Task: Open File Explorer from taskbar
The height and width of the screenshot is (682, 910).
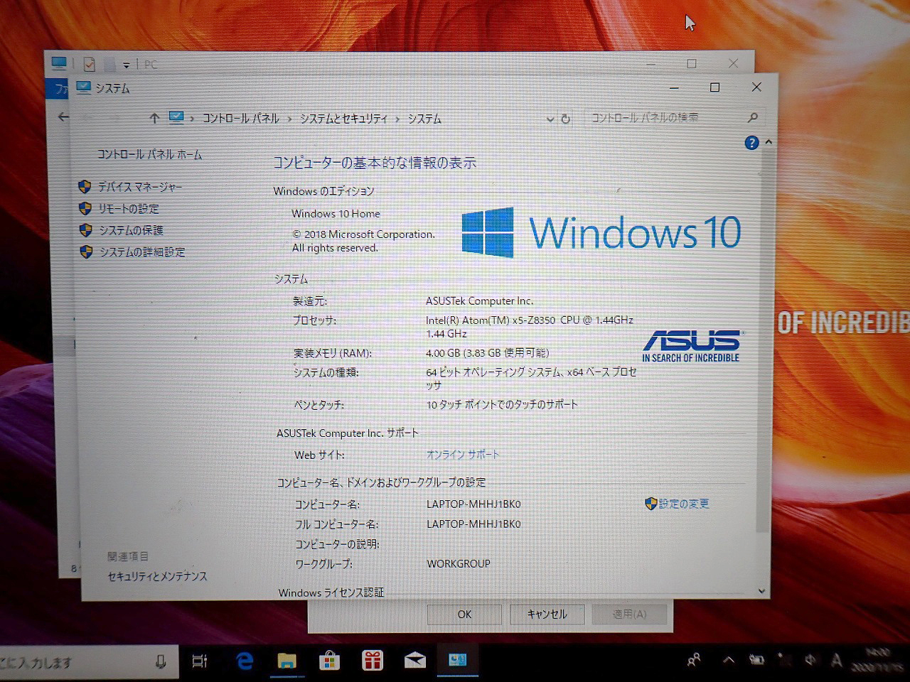Action: 287,661
